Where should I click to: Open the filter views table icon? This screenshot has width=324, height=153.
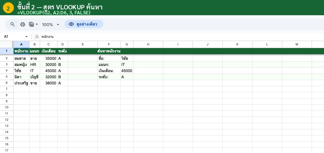click(32, 24)
